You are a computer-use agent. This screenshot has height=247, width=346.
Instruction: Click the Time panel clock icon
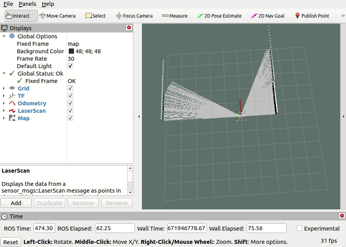click(4, 216)
